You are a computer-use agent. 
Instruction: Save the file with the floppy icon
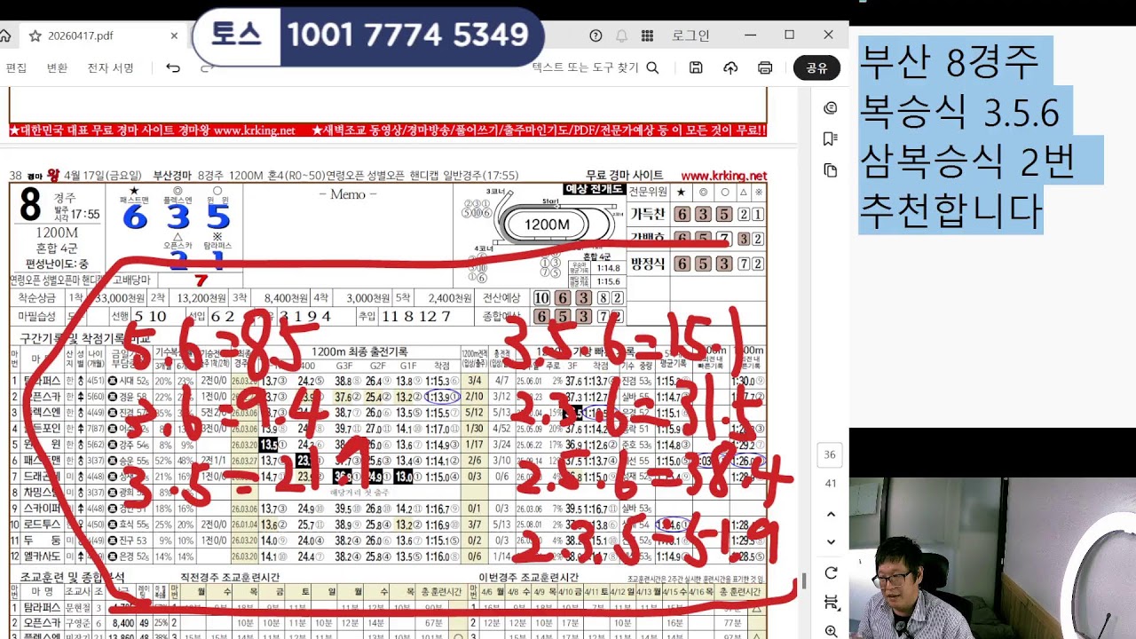696,67
